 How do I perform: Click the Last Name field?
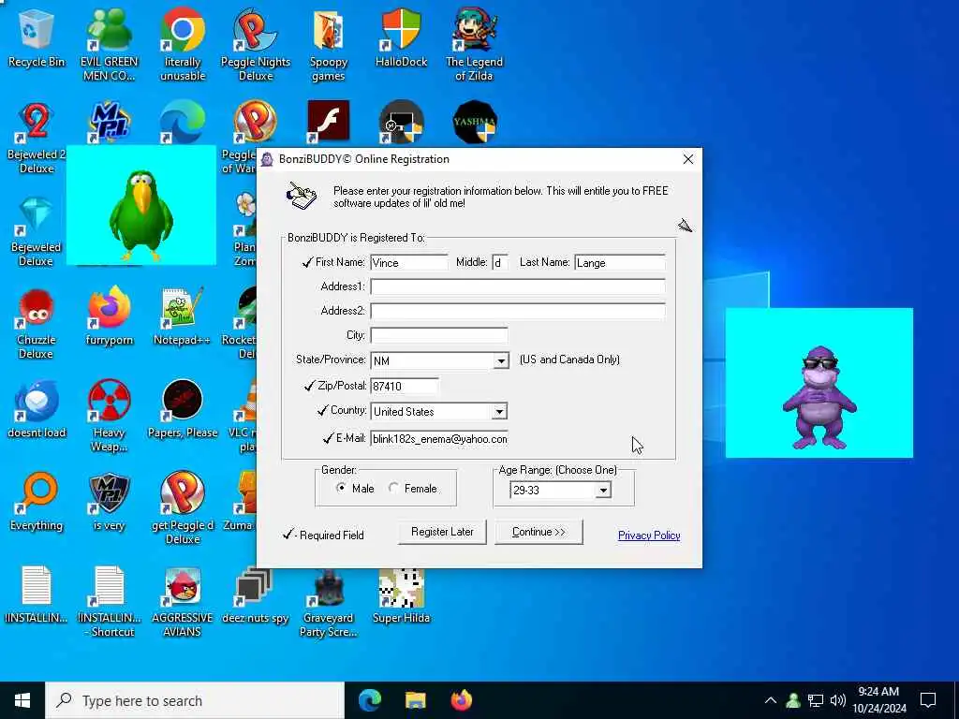pos(620,262)
